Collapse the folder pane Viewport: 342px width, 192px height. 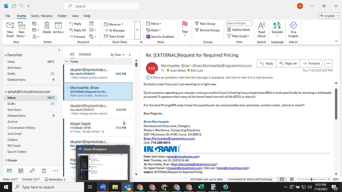59,50
